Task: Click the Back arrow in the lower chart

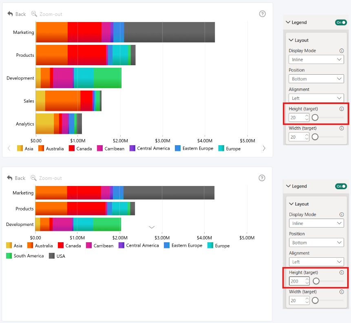Action: [10, 178]
